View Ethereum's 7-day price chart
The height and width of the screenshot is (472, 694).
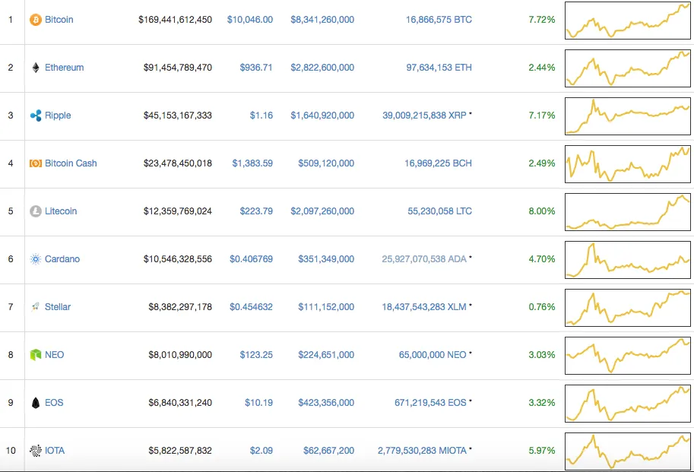[628, 68]
